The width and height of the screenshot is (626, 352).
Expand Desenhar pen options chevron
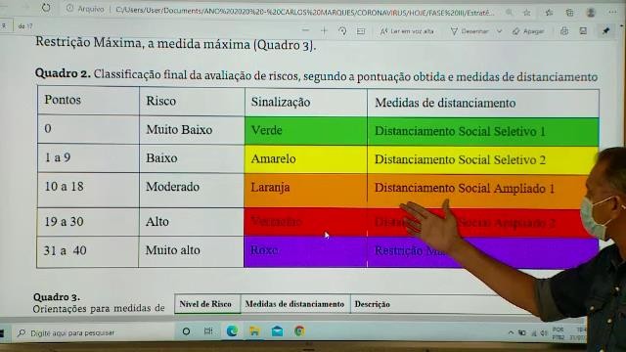pos(499,31)
